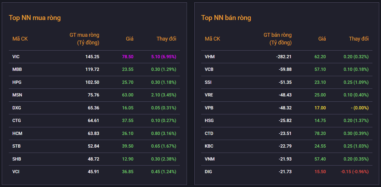
Task: Open the VCB stock ticker
Action: 209,69
